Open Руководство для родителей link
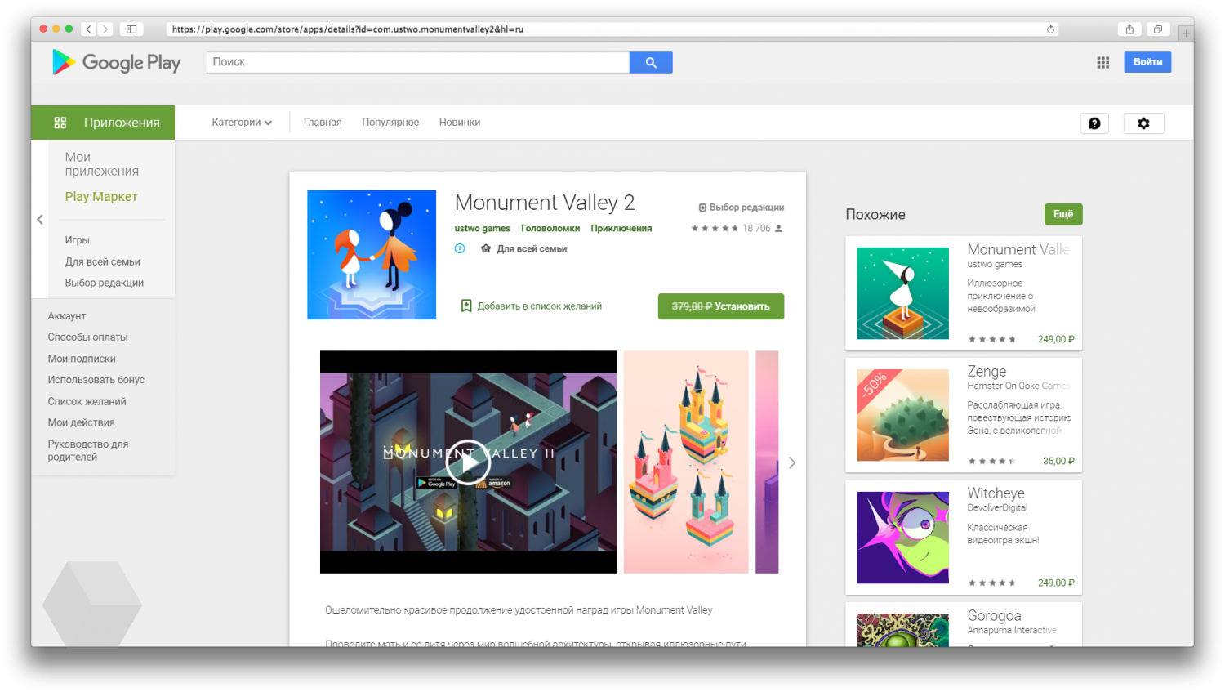 pos(88,451)
